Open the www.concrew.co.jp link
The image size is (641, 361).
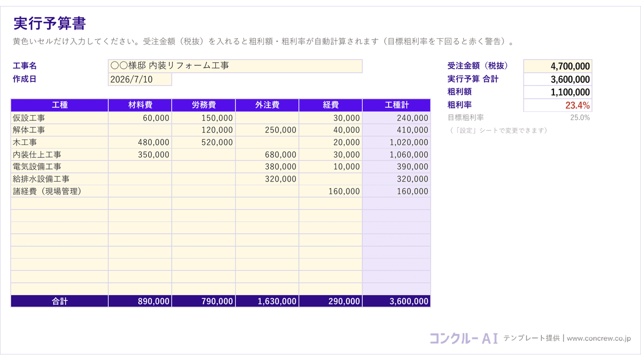599,338
